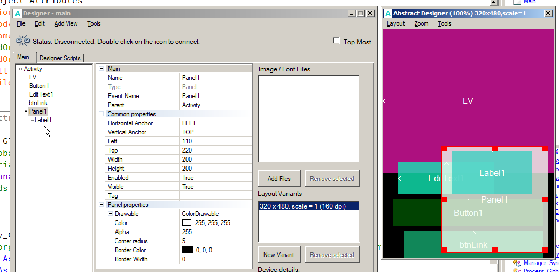Switch to the Designer Scripts tab
559x272 pixels.
tap(60, 58)
